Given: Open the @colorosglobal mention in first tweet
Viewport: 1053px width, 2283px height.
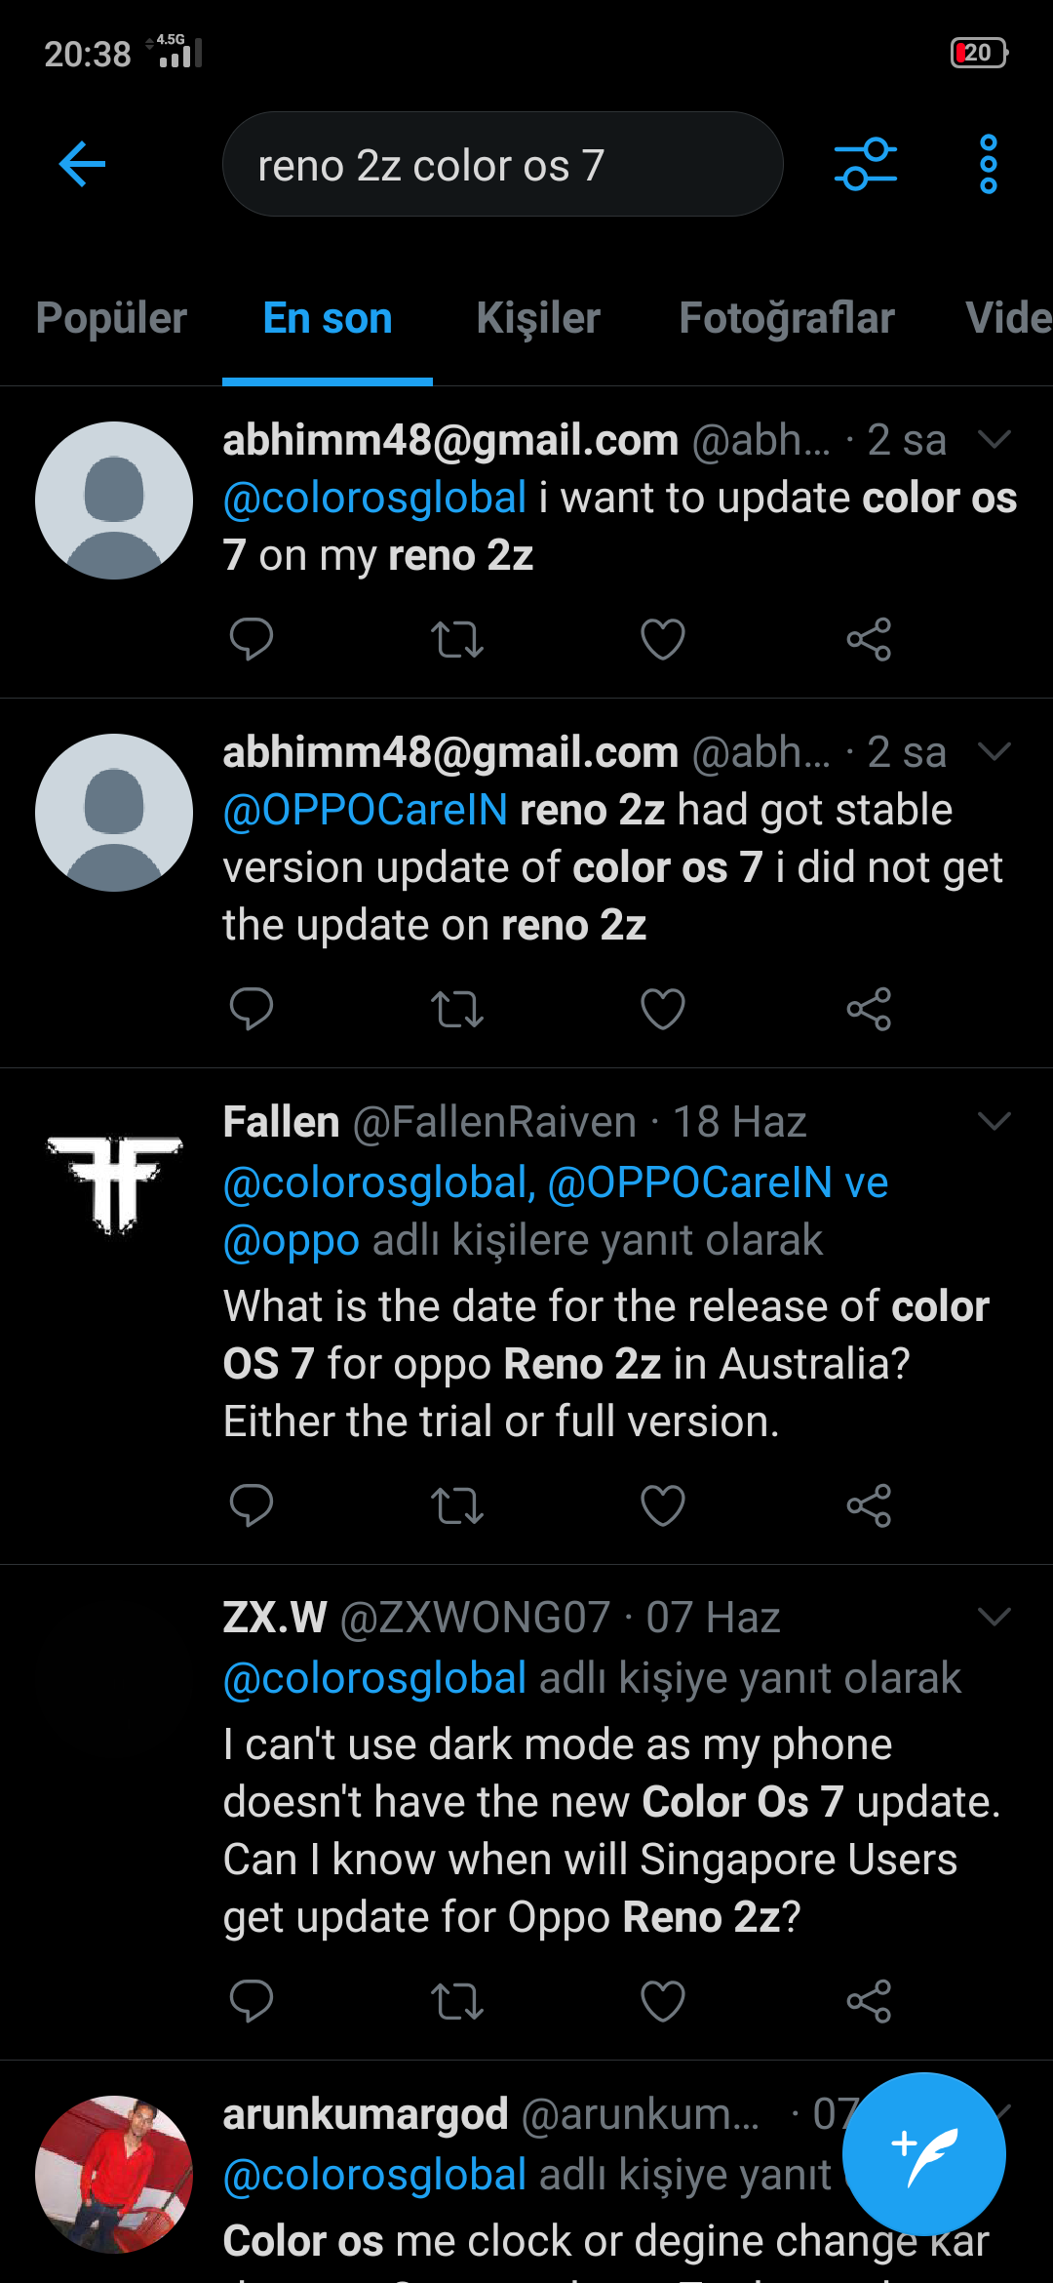Looking at the screenshot, I should click(x=375, y=499).
